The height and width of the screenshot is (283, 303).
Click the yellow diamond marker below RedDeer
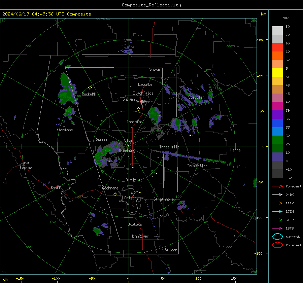[x=138, y=109]
